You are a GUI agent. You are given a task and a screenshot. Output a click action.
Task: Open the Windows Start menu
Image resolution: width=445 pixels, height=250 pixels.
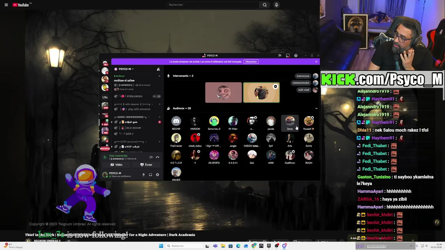pyautogui.click(x=161, y=246)
